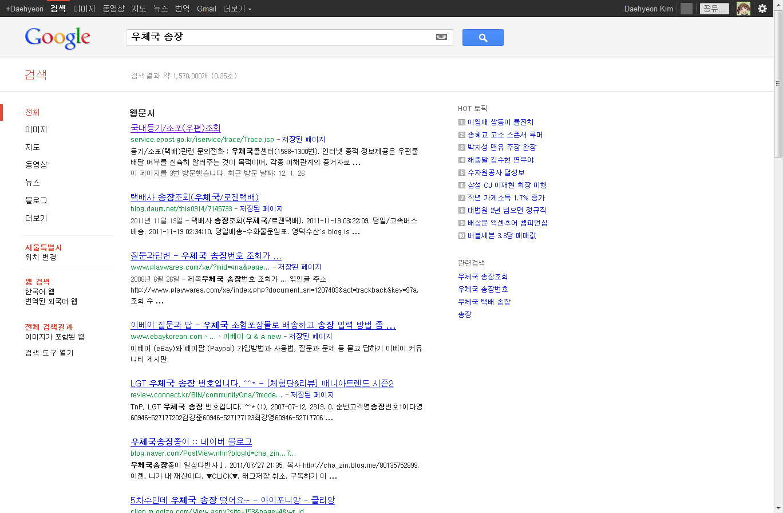Choose the 한국어 웹 filter
The width and height of the screenshot is (783, 513).
(40, 291)
